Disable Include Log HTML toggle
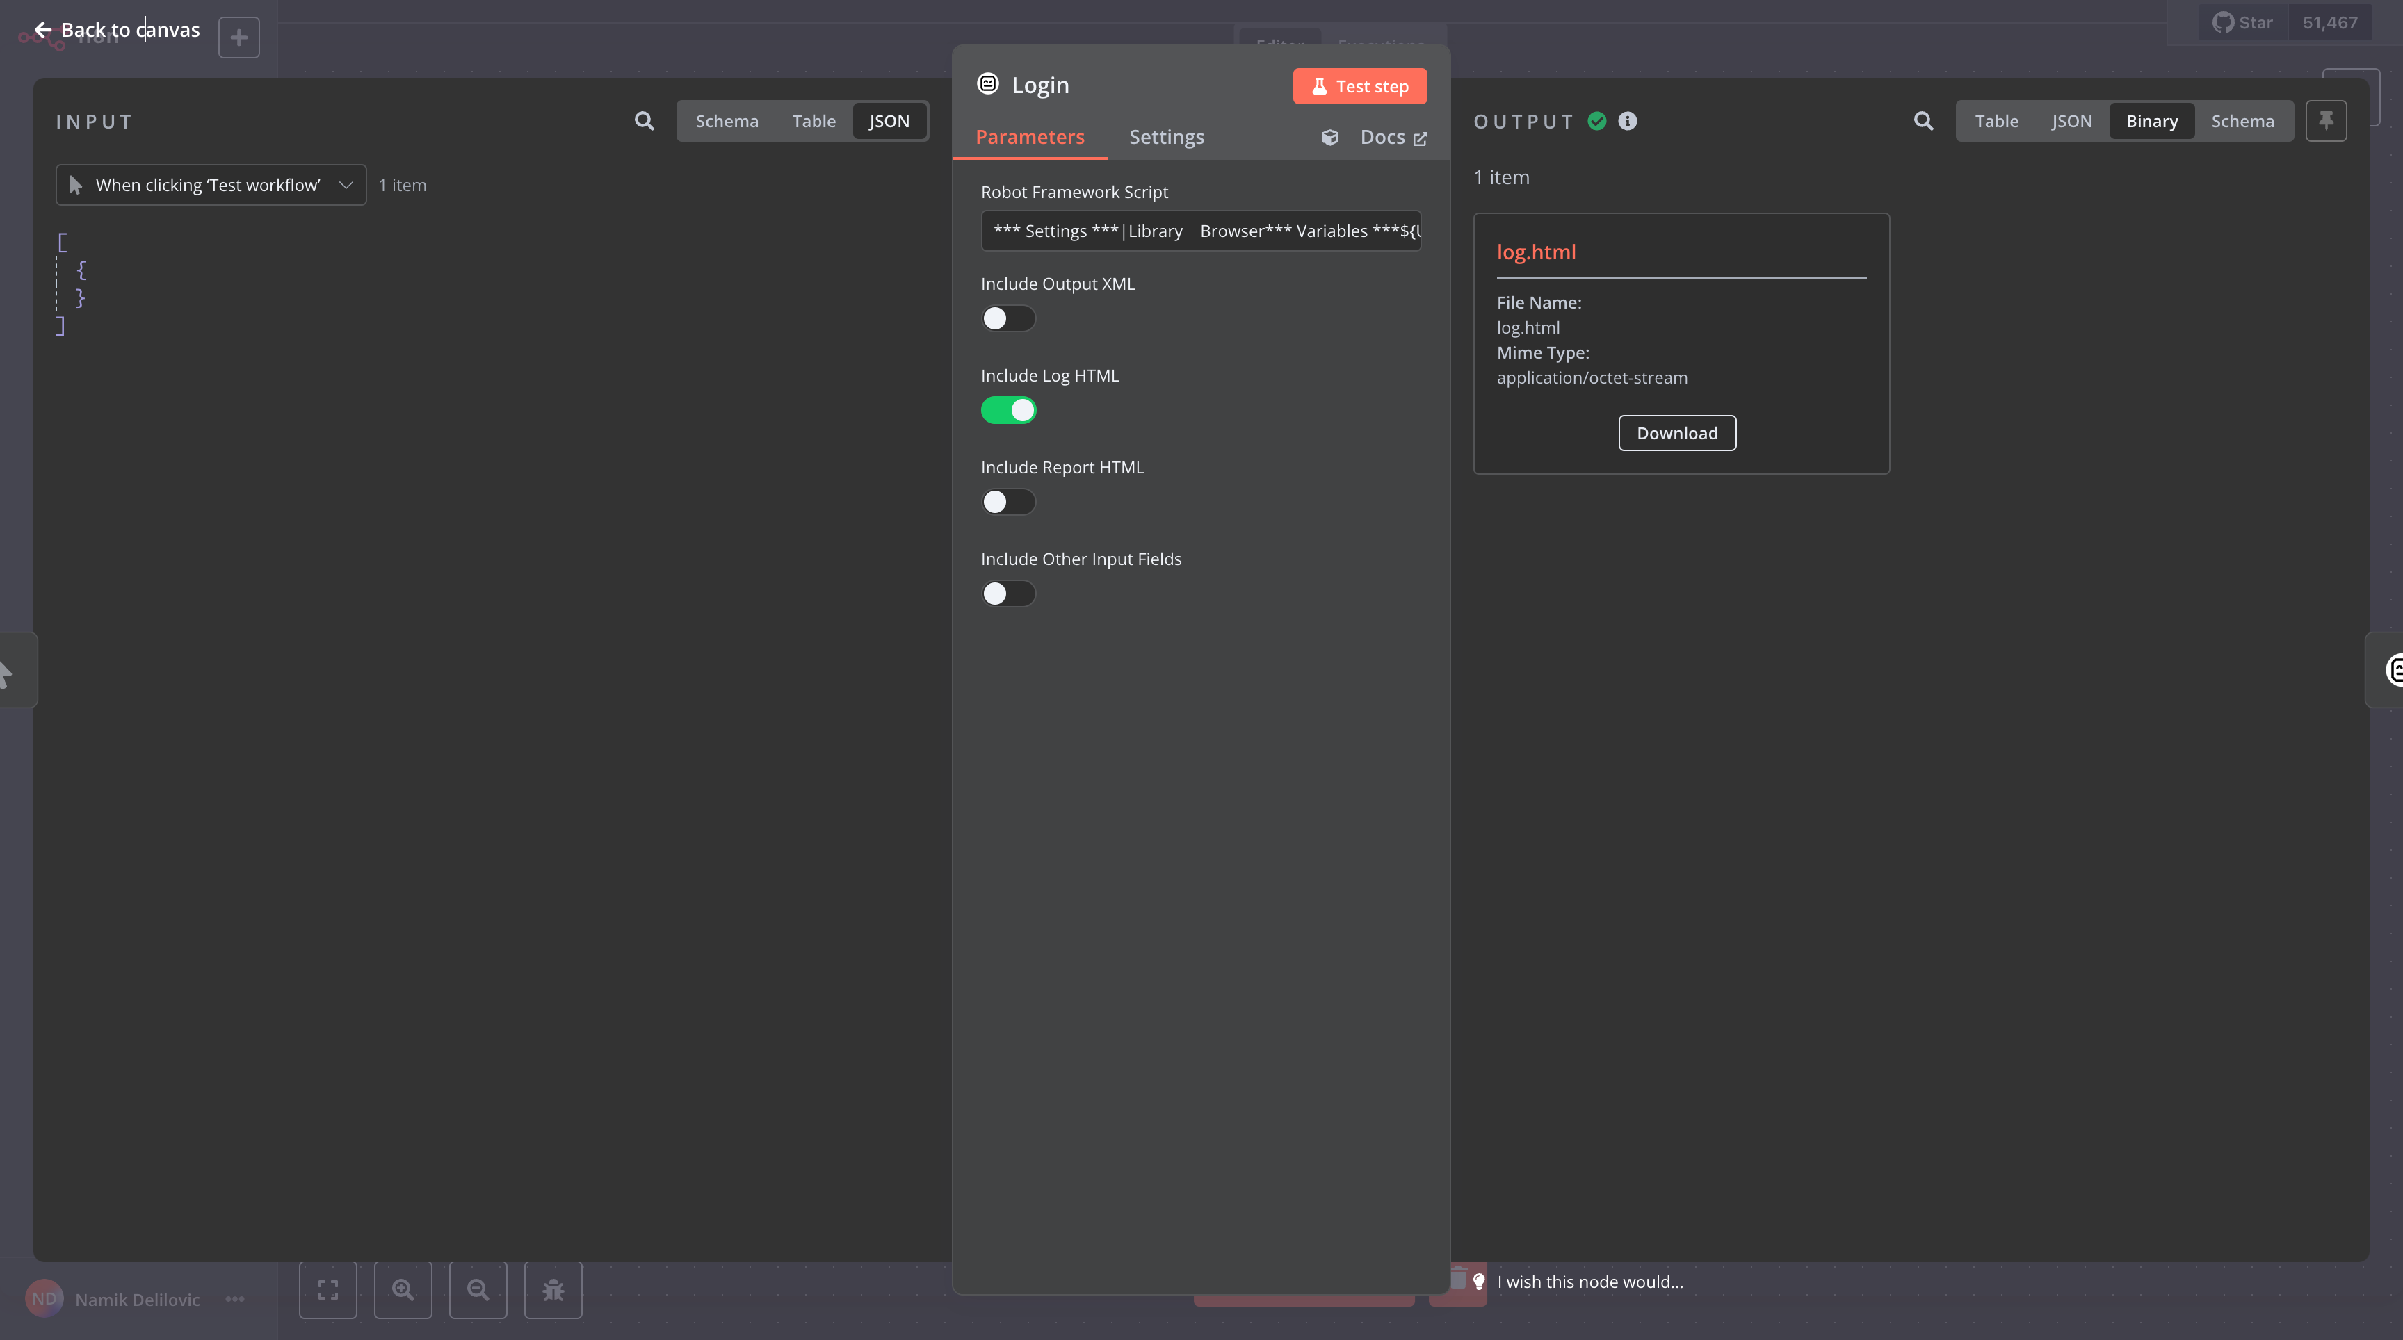This screenshot has height=1340, width=2403. 1008,410
